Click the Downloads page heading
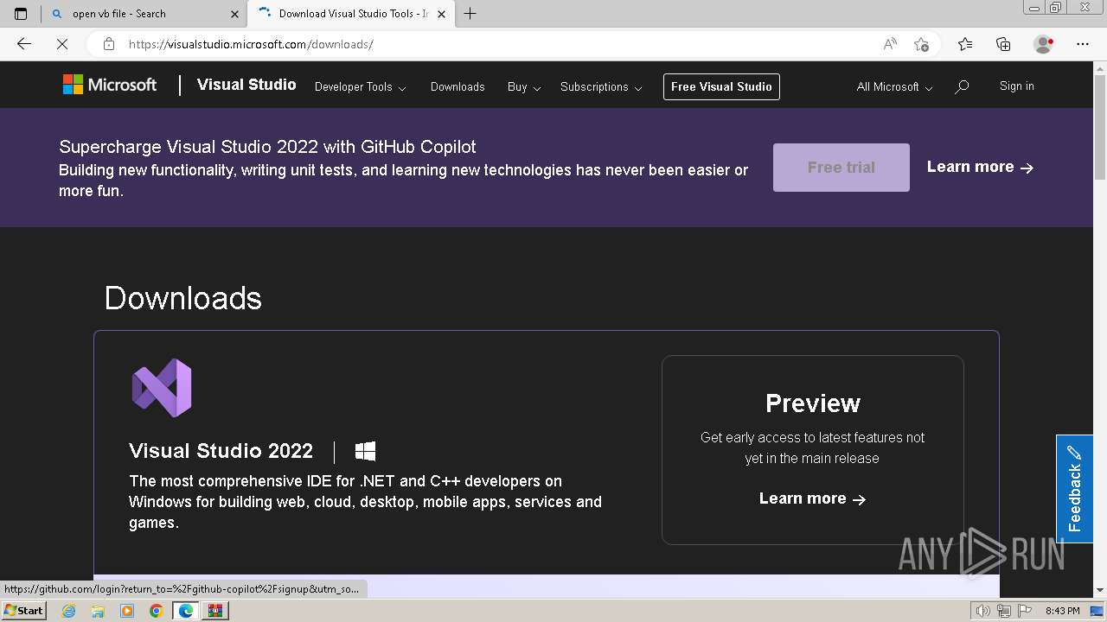 pyautogui.click(x=182, y=298)
